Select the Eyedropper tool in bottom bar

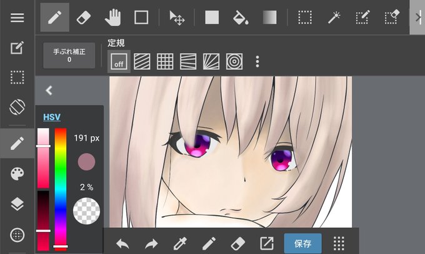(180, 243)
